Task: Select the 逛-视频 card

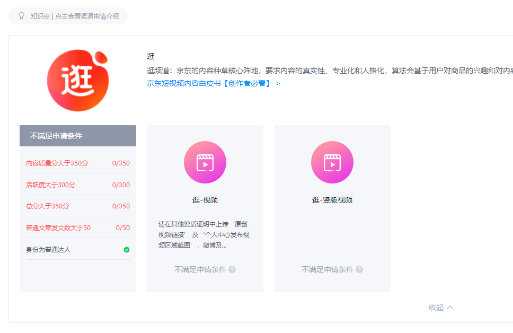Action: tap(205, 207)
